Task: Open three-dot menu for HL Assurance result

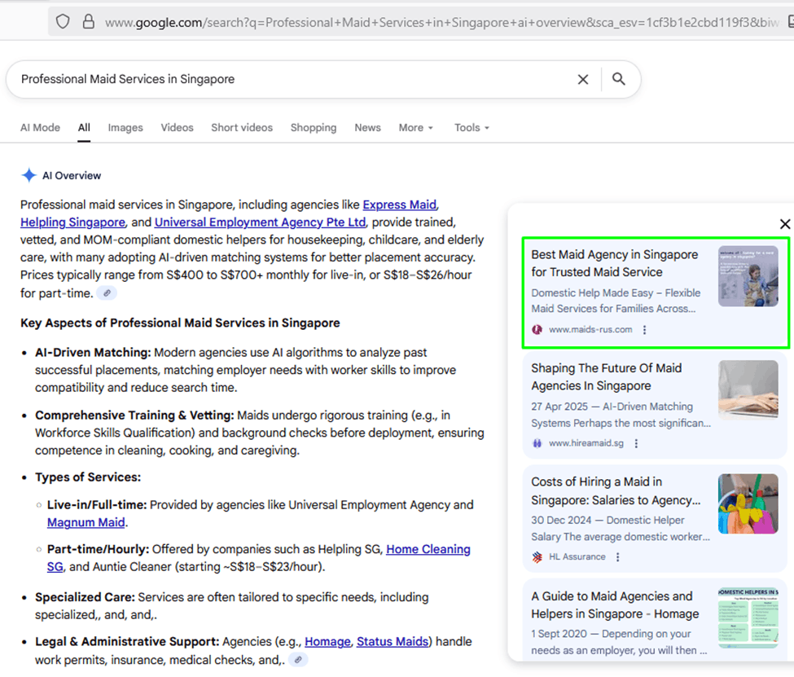Action: (618, 557)
